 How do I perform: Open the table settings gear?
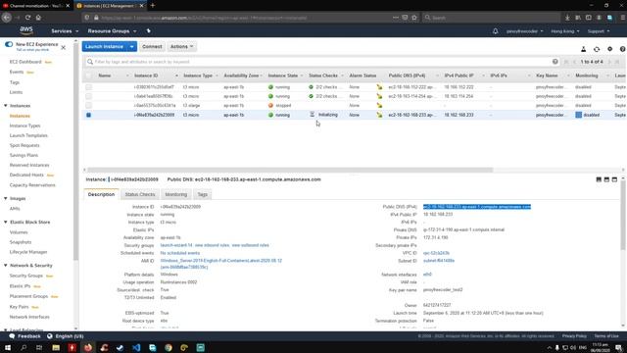click(x=609, y=49)
